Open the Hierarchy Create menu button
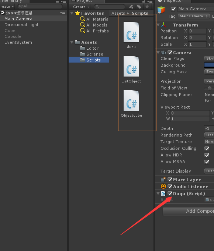The width and height of the screenshot is (214, 251). [7, 7]
